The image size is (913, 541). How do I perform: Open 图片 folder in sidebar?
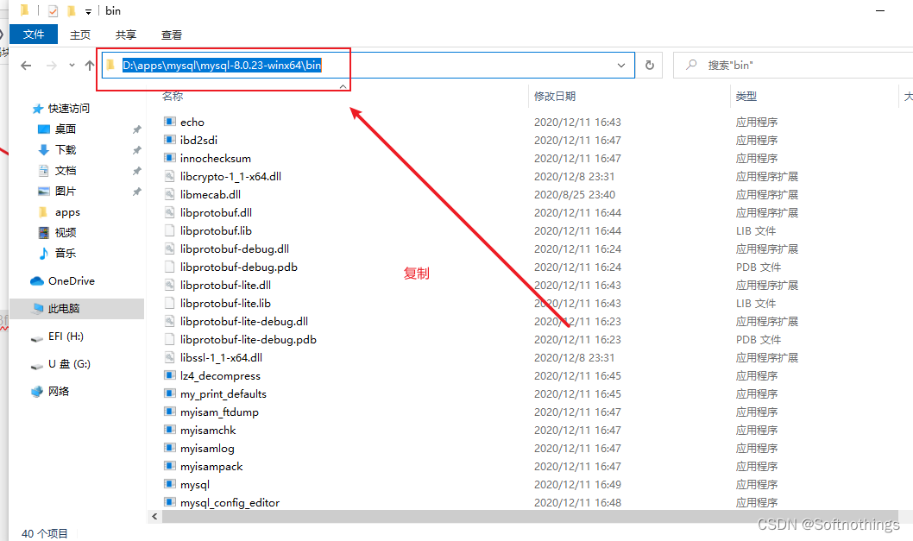[66, 191]
